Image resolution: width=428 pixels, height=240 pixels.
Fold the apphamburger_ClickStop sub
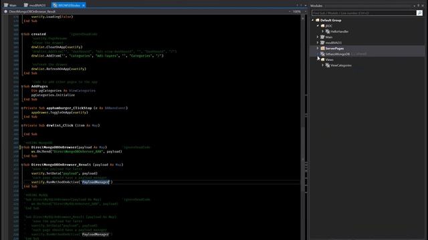[22, 108]
